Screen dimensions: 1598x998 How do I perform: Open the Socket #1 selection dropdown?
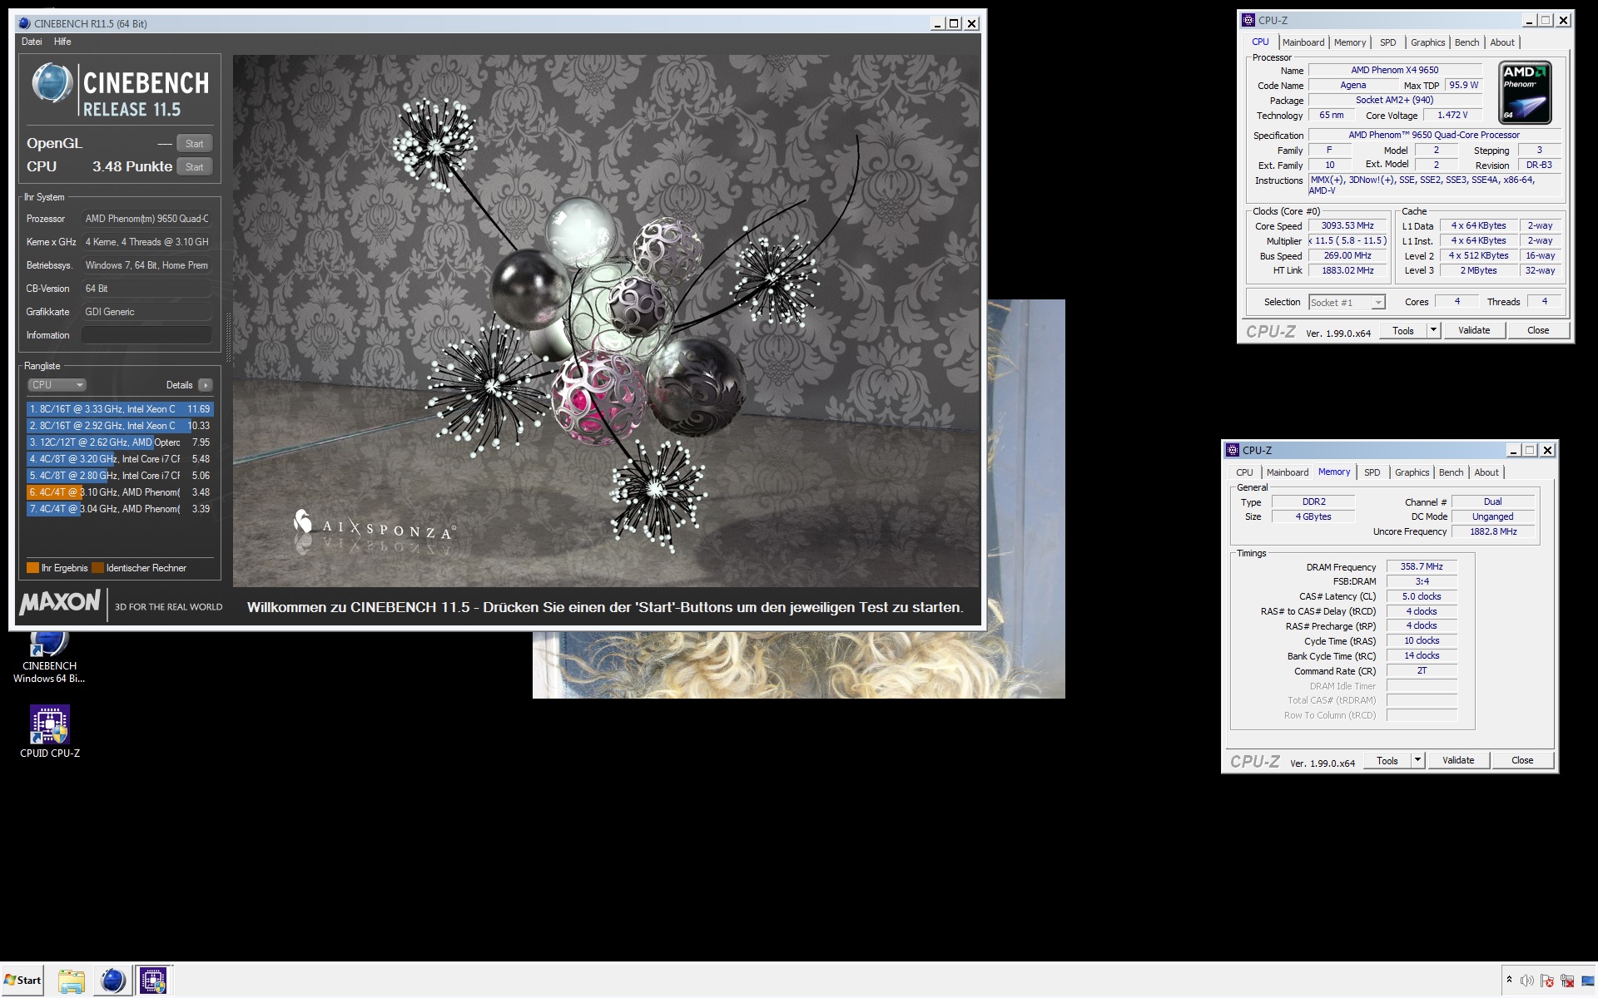point(1347,303)
